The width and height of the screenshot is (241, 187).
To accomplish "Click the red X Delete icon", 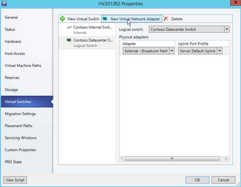I will coord(166,19).
